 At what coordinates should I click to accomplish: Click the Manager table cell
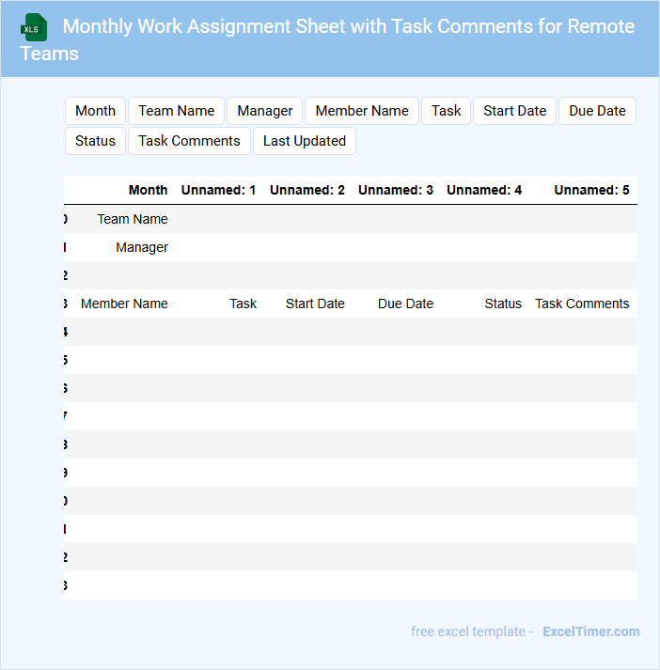[x=142, y=247]
